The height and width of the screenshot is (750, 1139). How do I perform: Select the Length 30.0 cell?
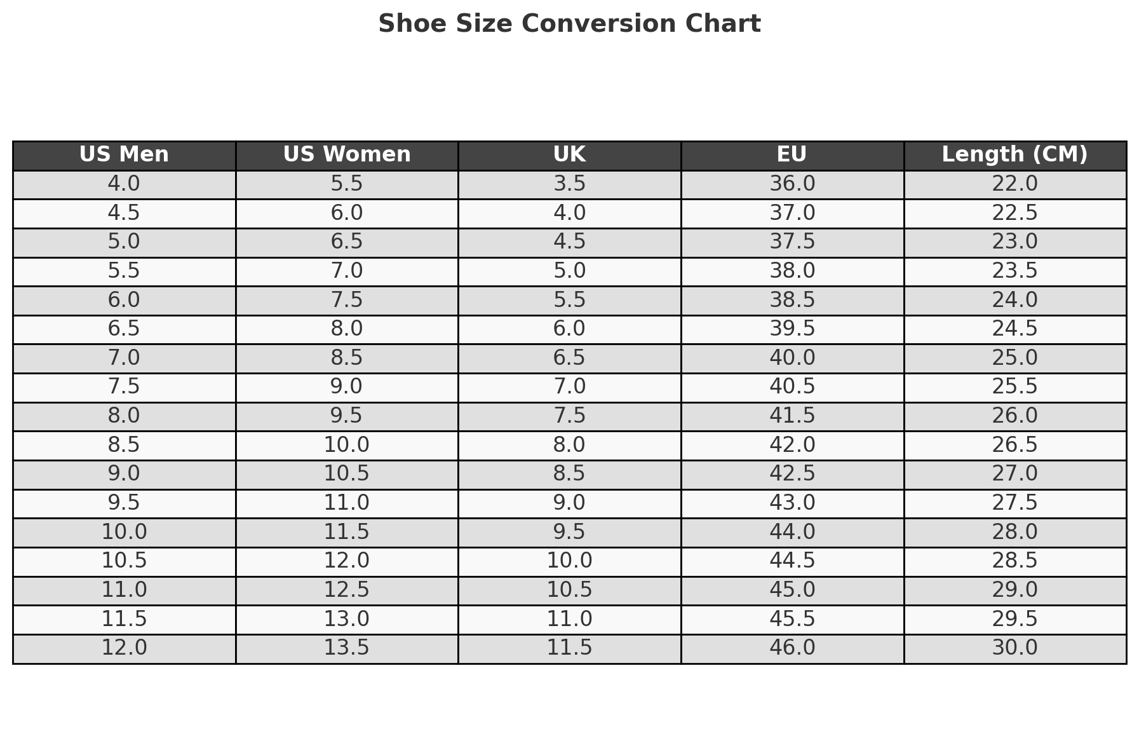coord(1014,648)
